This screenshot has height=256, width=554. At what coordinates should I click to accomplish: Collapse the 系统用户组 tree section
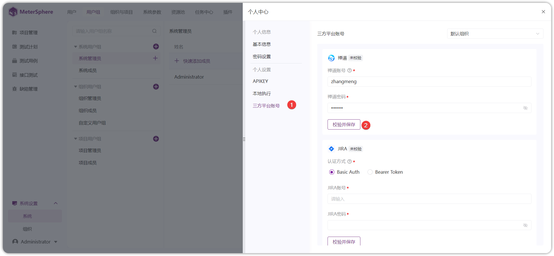point(75,47)
